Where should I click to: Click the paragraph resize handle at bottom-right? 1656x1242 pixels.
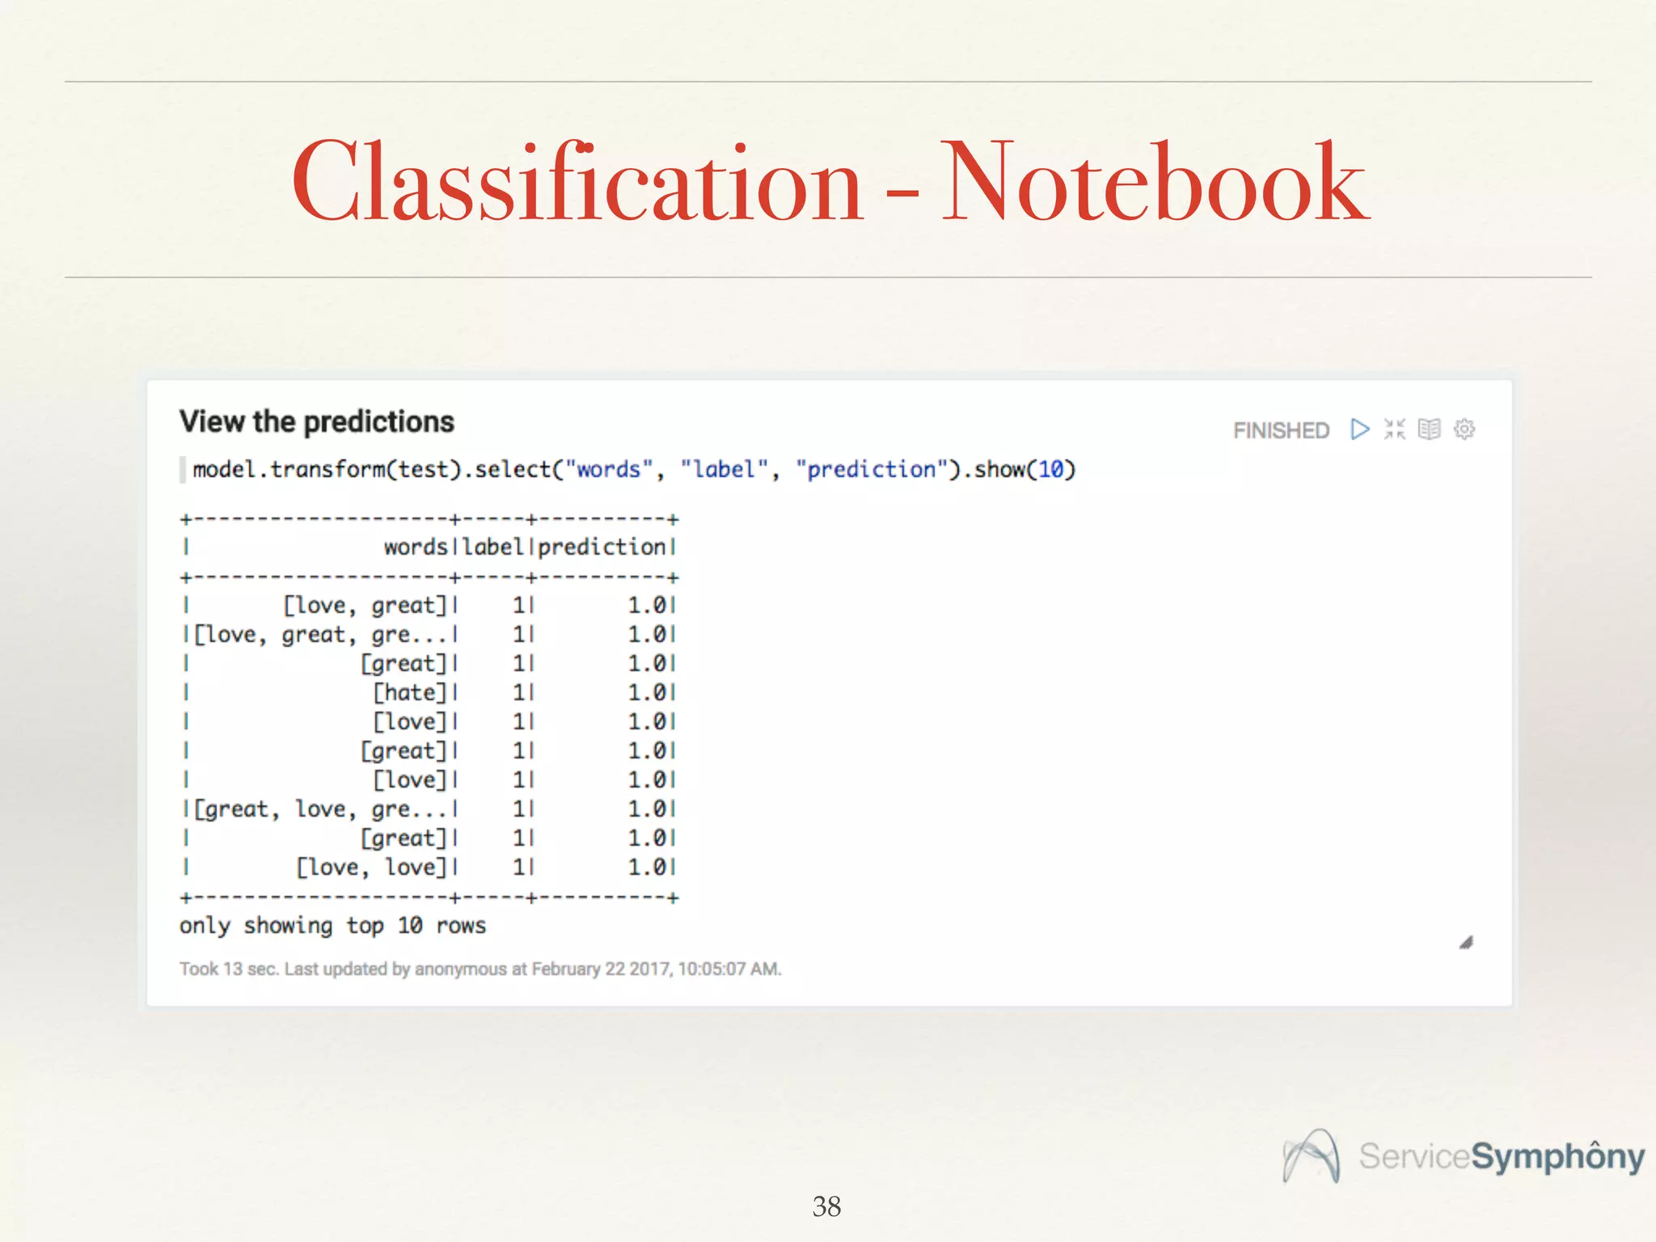(1466, 943)
